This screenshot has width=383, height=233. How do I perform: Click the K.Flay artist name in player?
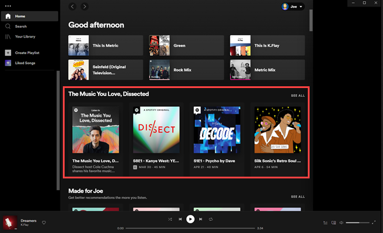[25, 225]
